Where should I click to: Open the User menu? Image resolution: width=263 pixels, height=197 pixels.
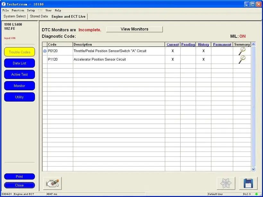49,10
